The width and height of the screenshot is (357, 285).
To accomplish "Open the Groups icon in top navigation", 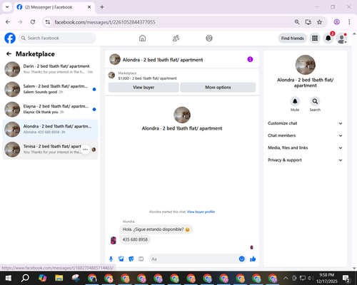I will [x=209, y=38].
